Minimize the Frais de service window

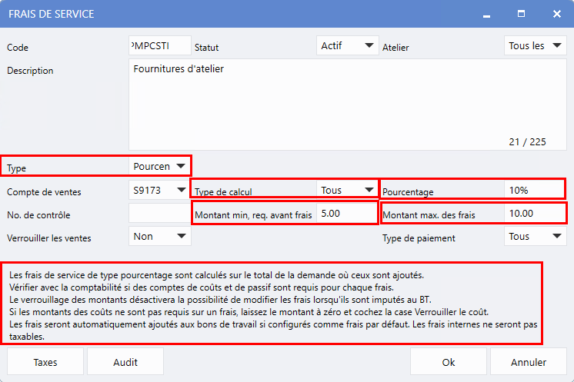point(486,14)
